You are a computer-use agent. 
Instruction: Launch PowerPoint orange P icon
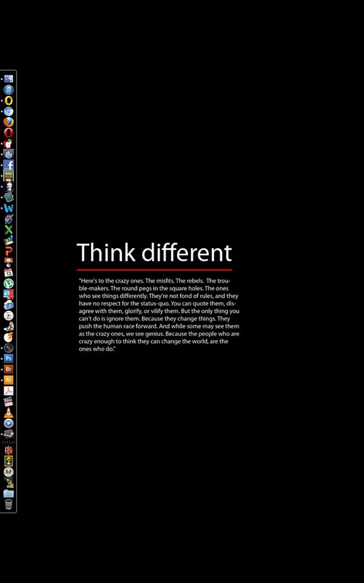(x=8, y=251)
